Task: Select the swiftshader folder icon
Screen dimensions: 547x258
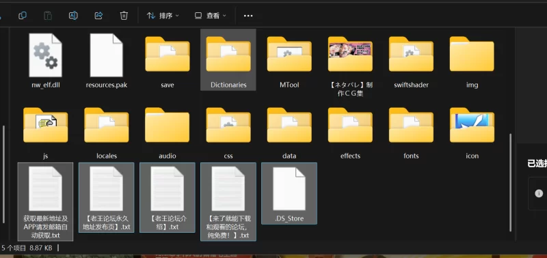Action: [411, 55]
